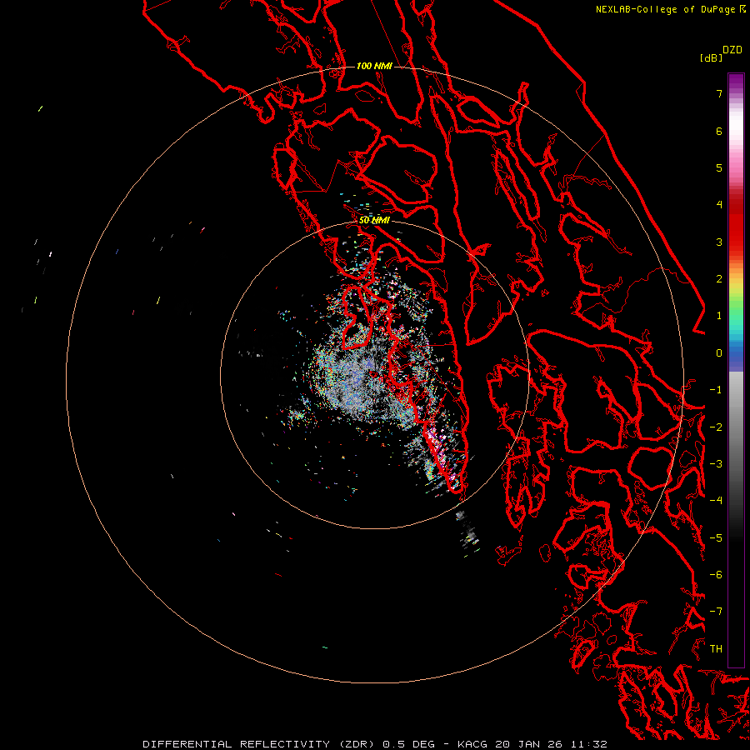Click the 3 value on color scale
Screen dimensions: 750x750
click(719, 242)
